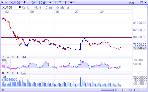Click the 82000.00 price axis label
Image resolution: width=148 pixels, height=92 pixels.
point(139,30)
